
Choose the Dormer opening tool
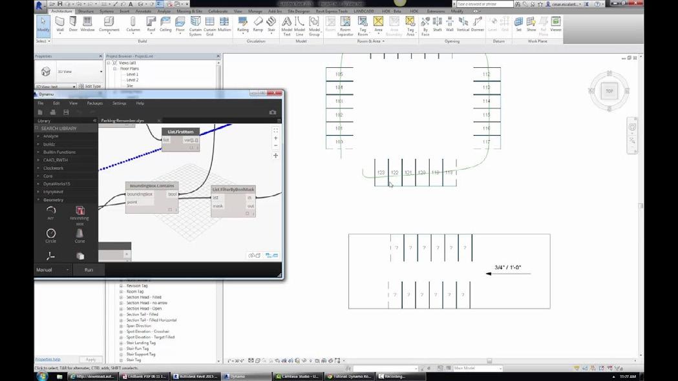478,25
